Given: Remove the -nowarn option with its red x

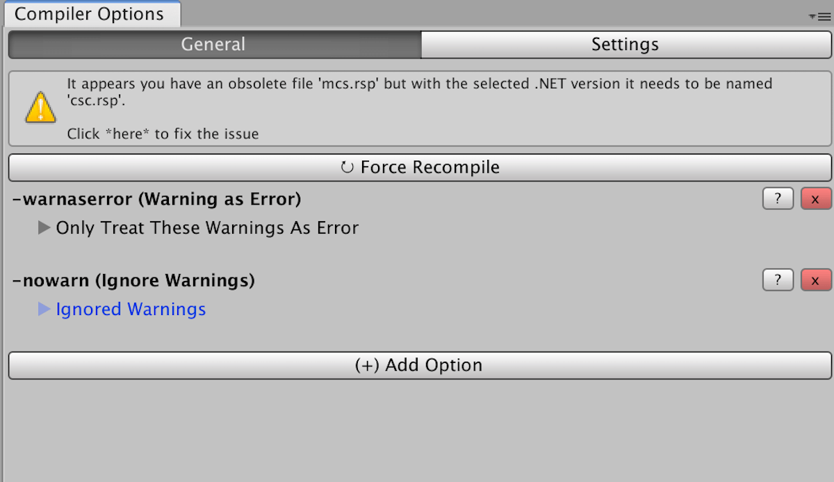Looking at the screenshot, I should (815, 280).
